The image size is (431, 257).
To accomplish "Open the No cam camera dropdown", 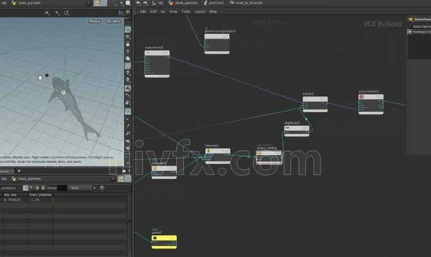I will [113, 21].
